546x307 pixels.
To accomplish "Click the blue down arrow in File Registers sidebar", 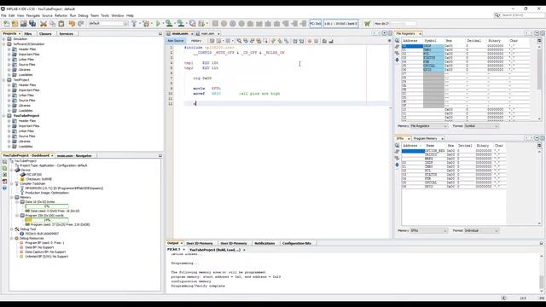I will click(x=397, y=60).
